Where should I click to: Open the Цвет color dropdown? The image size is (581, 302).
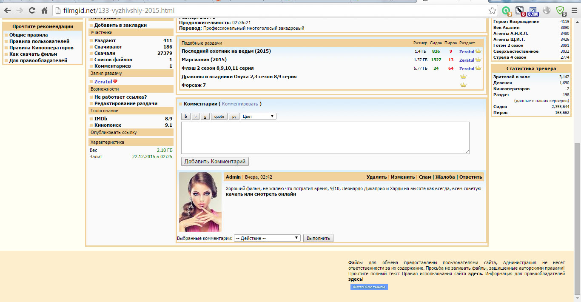click(x=259, y=116)
